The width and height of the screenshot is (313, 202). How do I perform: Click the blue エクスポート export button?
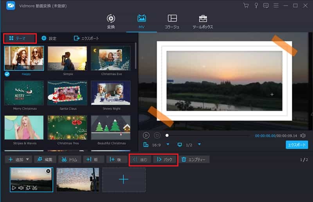pyautogui.click(x=297, y=145)
